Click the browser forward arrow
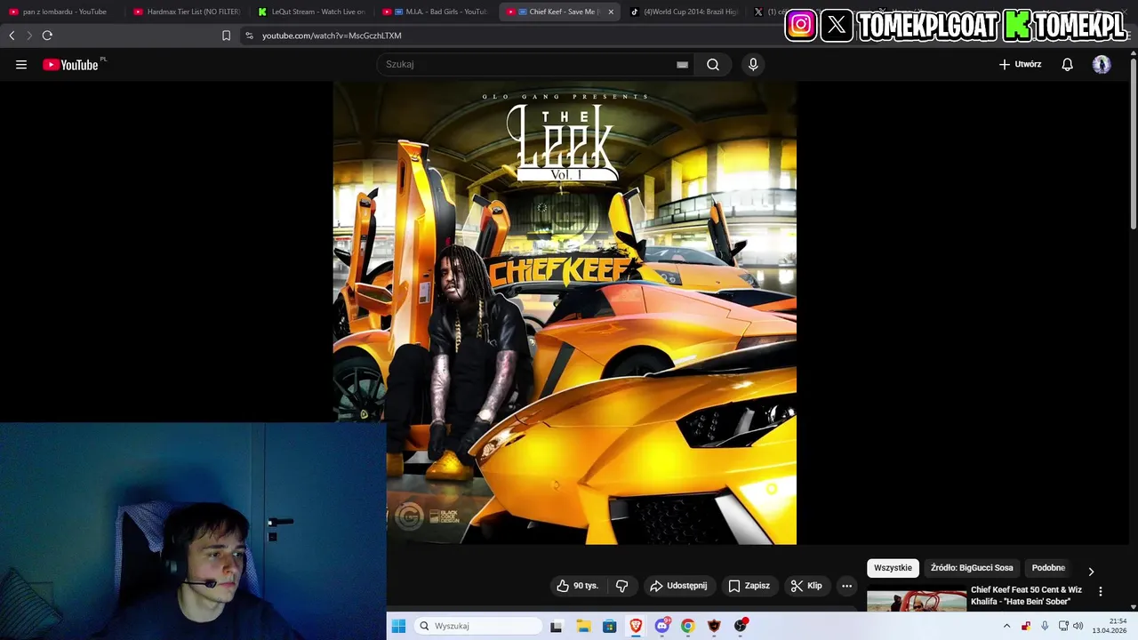The image size is (1138, 640). point(29,36)
